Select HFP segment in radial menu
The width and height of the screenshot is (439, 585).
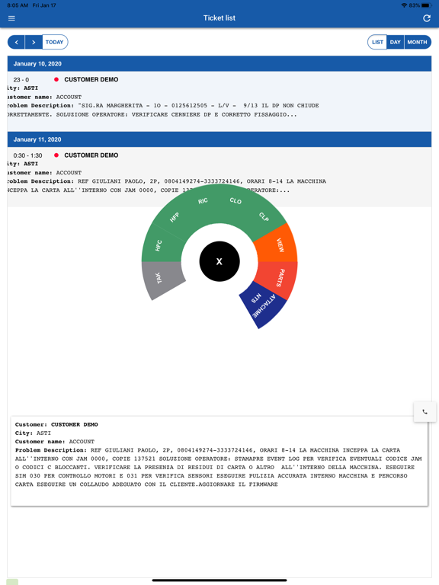point(175,217)
